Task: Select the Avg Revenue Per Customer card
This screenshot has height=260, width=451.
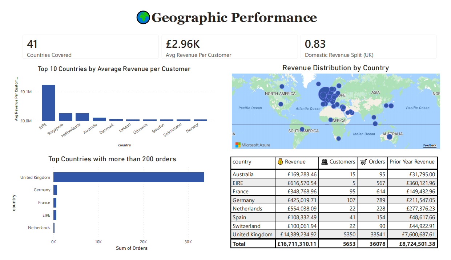Action: pos(230,47)
